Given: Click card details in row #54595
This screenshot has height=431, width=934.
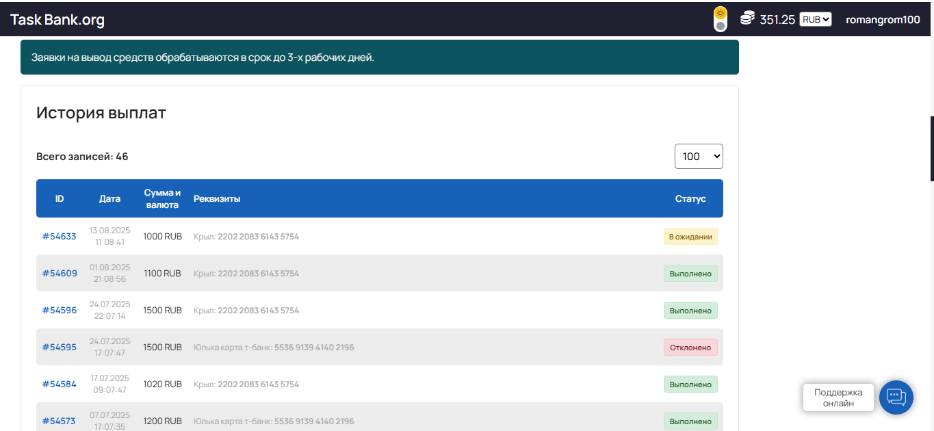Looking at the screenshot, I should tap(274, 348).
